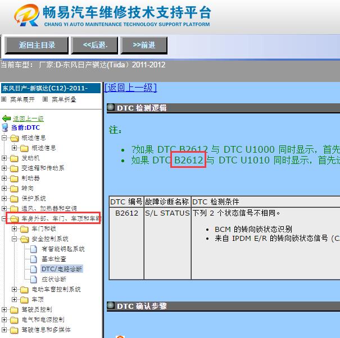Image resolution: width=340 pixels, height=338 pixels.
Task: Click the 电动车窗控制系统 folder icon
Action: click(x=24, y=290)
